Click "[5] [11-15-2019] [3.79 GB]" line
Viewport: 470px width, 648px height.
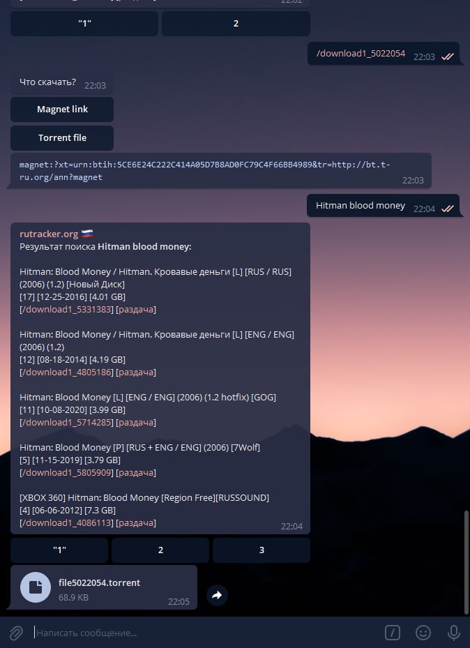[70, 460]
